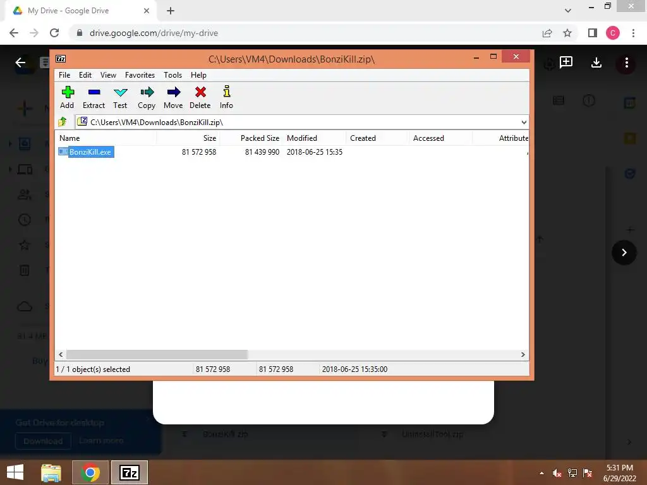Open Chrome's three-dot menu
This screenshot has width=647, height=485.
633,33
